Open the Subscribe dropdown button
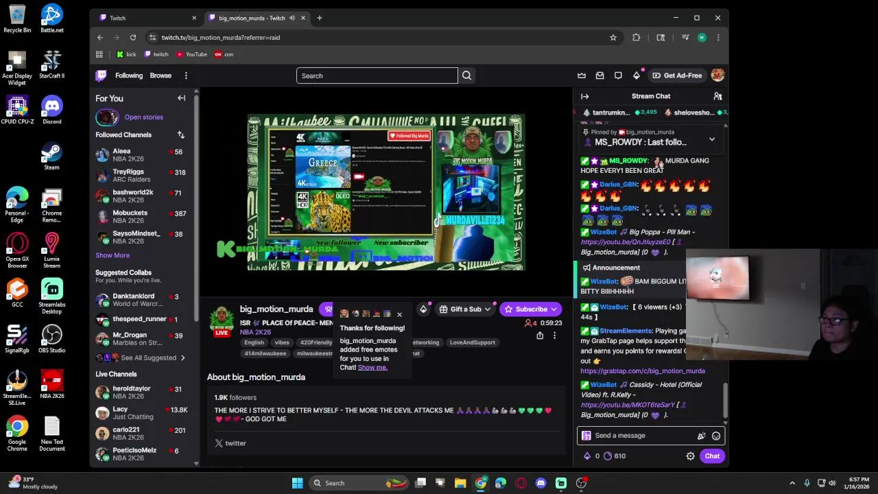 [x=531, y=309]
